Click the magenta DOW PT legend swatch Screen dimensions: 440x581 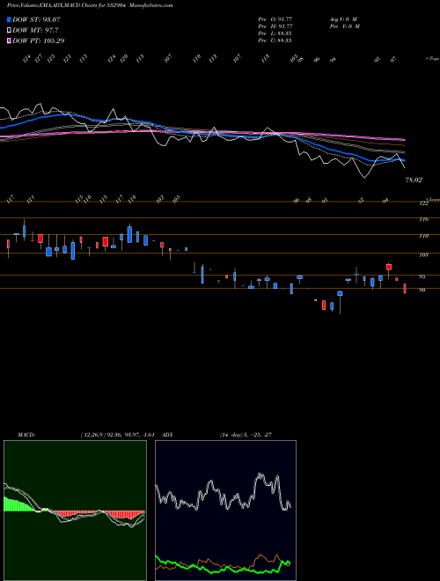[x=9, y=40]
